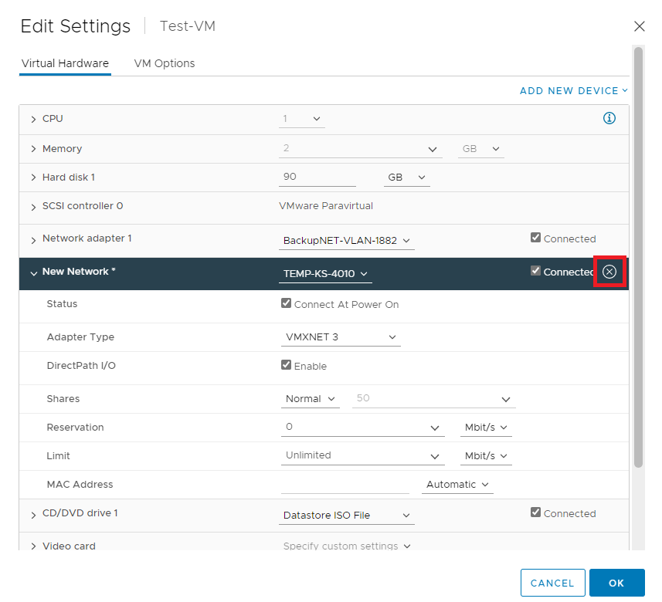Disable the DirectPath I/O Enable checkbox
This screenshot has height=602, width=662.
point(286,365)
